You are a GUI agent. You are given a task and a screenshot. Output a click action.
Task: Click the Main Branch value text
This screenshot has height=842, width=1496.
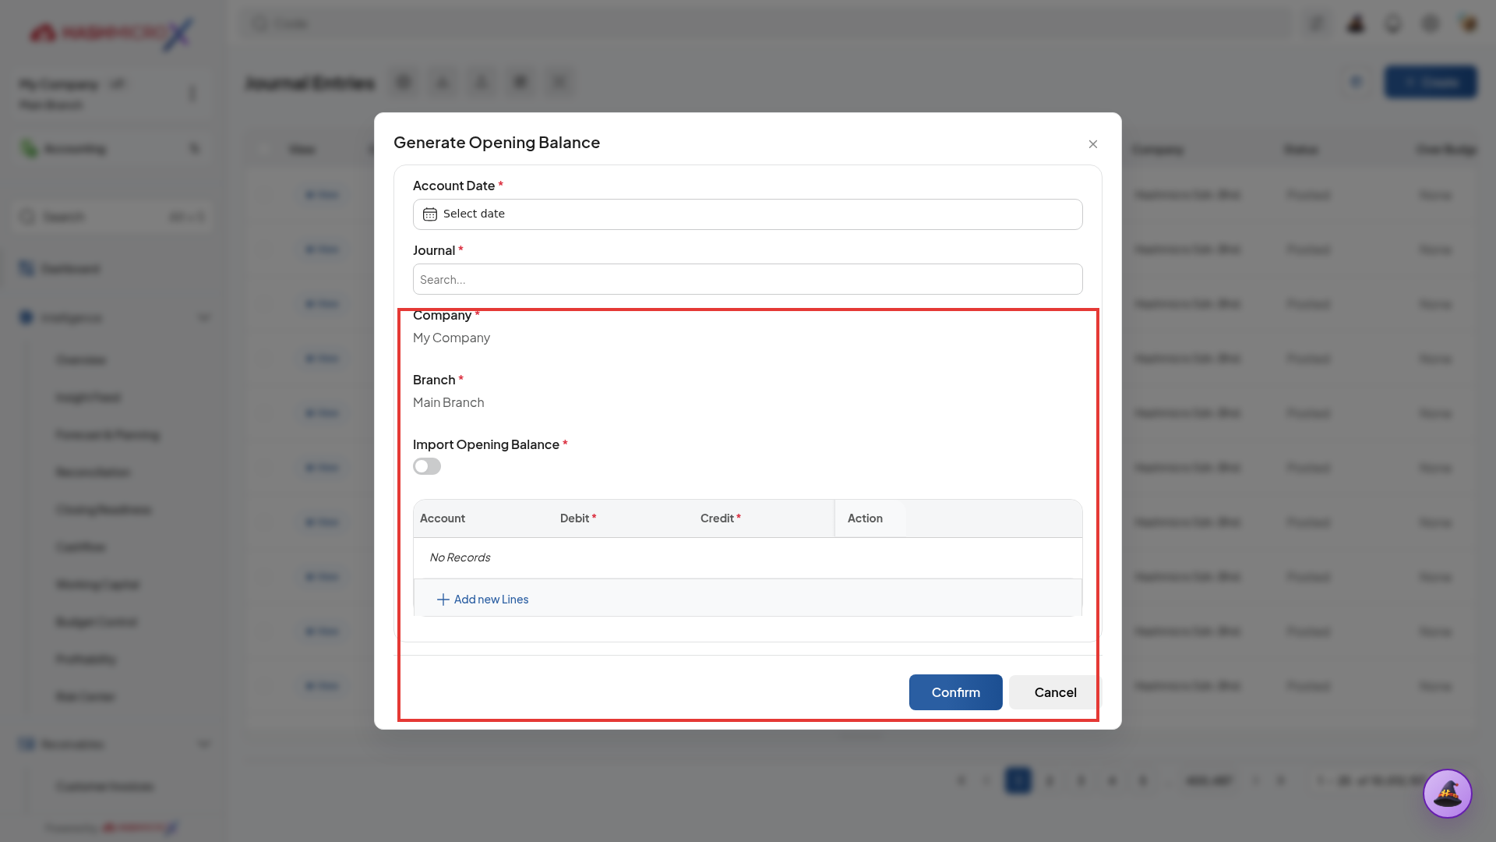448,402
